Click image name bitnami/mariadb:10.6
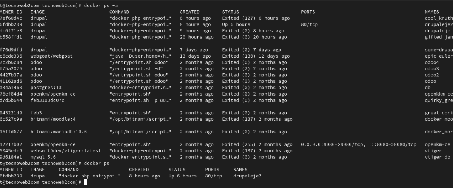Screen dimensions: 453x188 coord(59,132)
